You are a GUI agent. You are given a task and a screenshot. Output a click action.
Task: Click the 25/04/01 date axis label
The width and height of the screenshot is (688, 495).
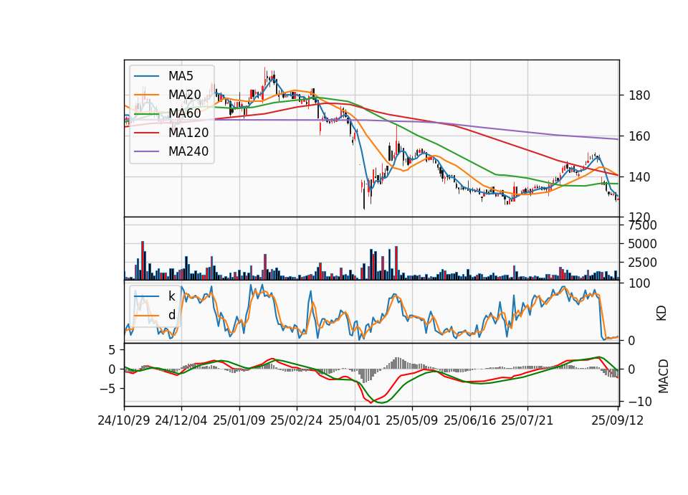(354, 421)
